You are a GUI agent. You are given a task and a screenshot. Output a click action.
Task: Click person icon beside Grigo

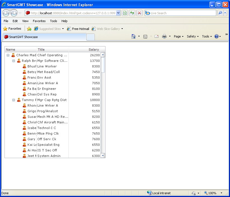point(24,111)
